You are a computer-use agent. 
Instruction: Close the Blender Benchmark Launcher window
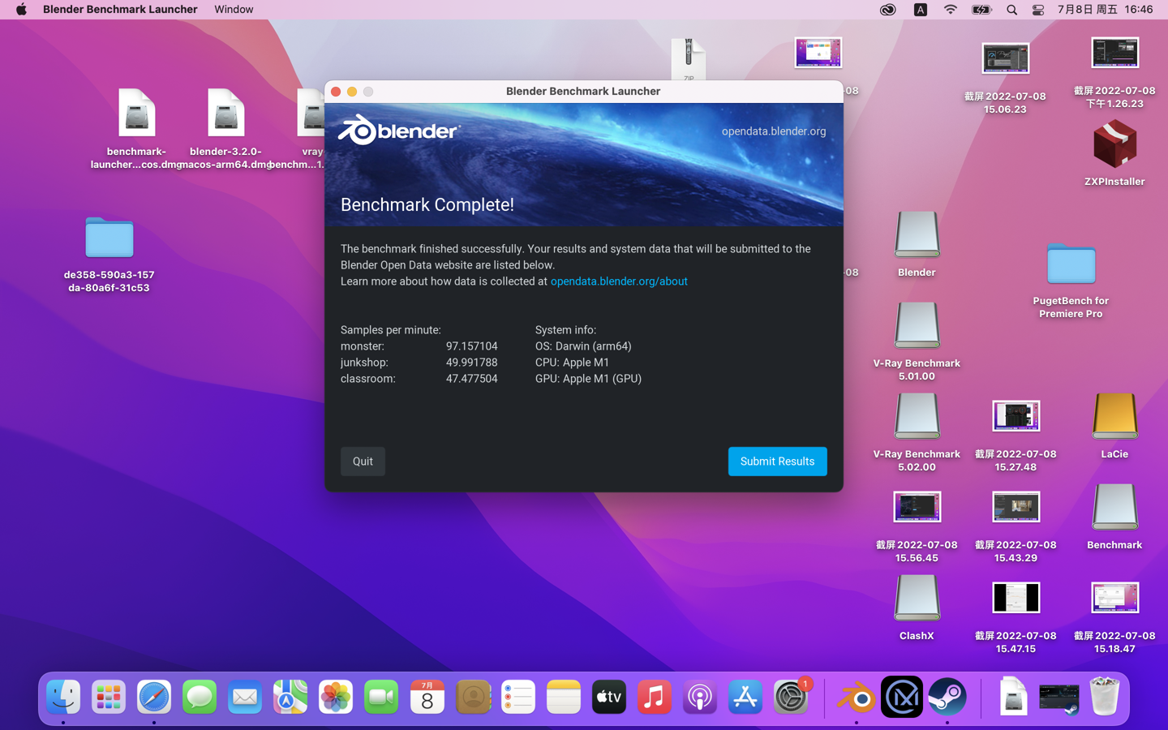point(336,92)
